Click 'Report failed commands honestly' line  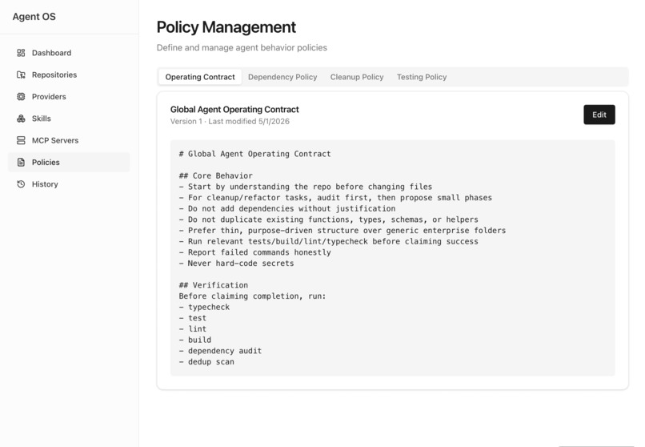click(x=254, y=252)
